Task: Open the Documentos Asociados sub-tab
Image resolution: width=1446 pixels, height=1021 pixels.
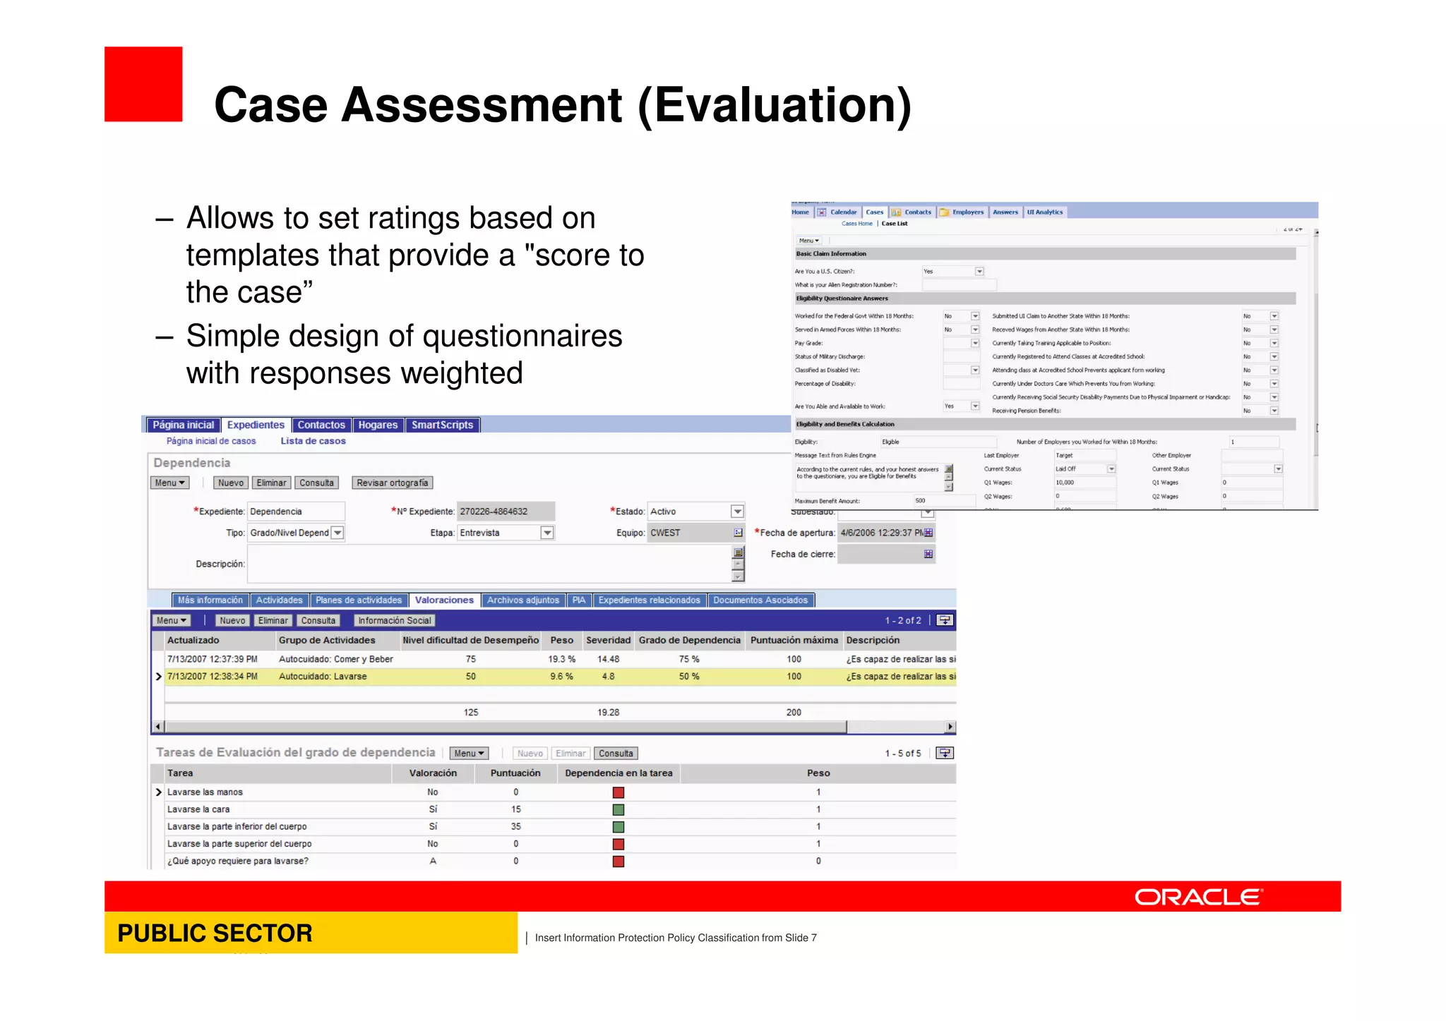Action: pos(760,600)
